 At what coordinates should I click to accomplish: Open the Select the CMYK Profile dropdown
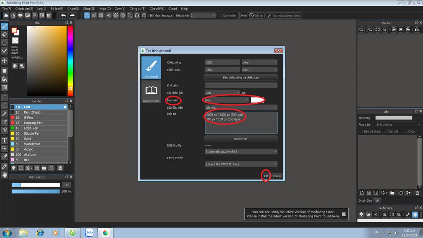coord(241,164)
